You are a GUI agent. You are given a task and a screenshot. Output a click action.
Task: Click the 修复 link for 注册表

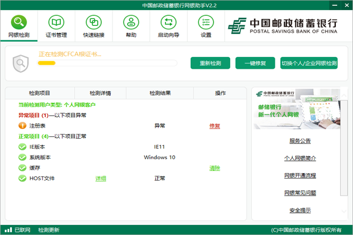click(214, 126)
